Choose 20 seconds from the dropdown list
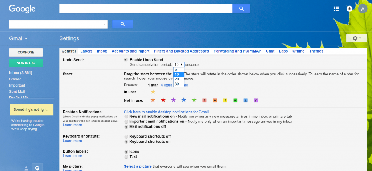 178,79
